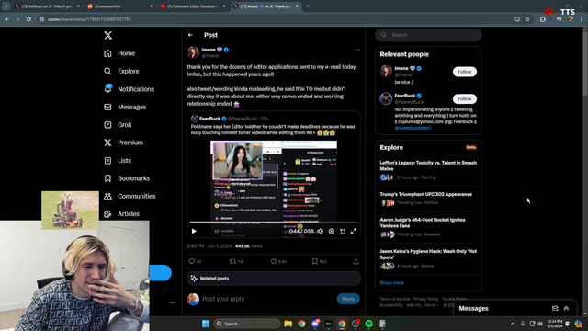The height and width of the screenshot is (331, 588).
Task: Click the video replay loop icon
Action: 343,231
